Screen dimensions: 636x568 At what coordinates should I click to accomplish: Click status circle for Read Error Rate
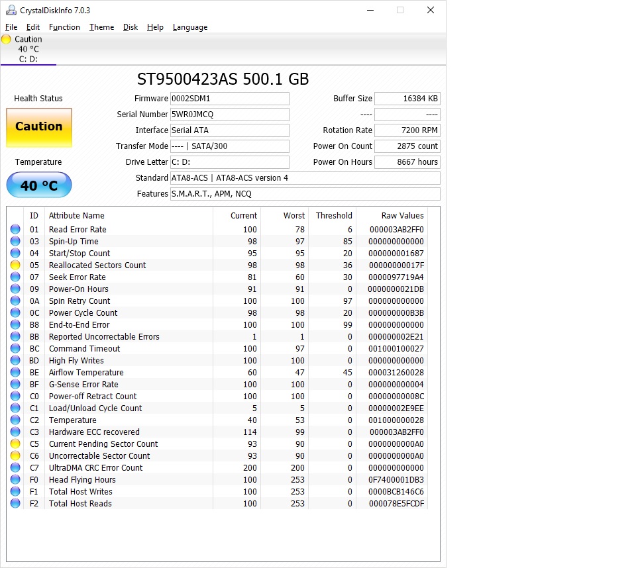tap(15, 229)
